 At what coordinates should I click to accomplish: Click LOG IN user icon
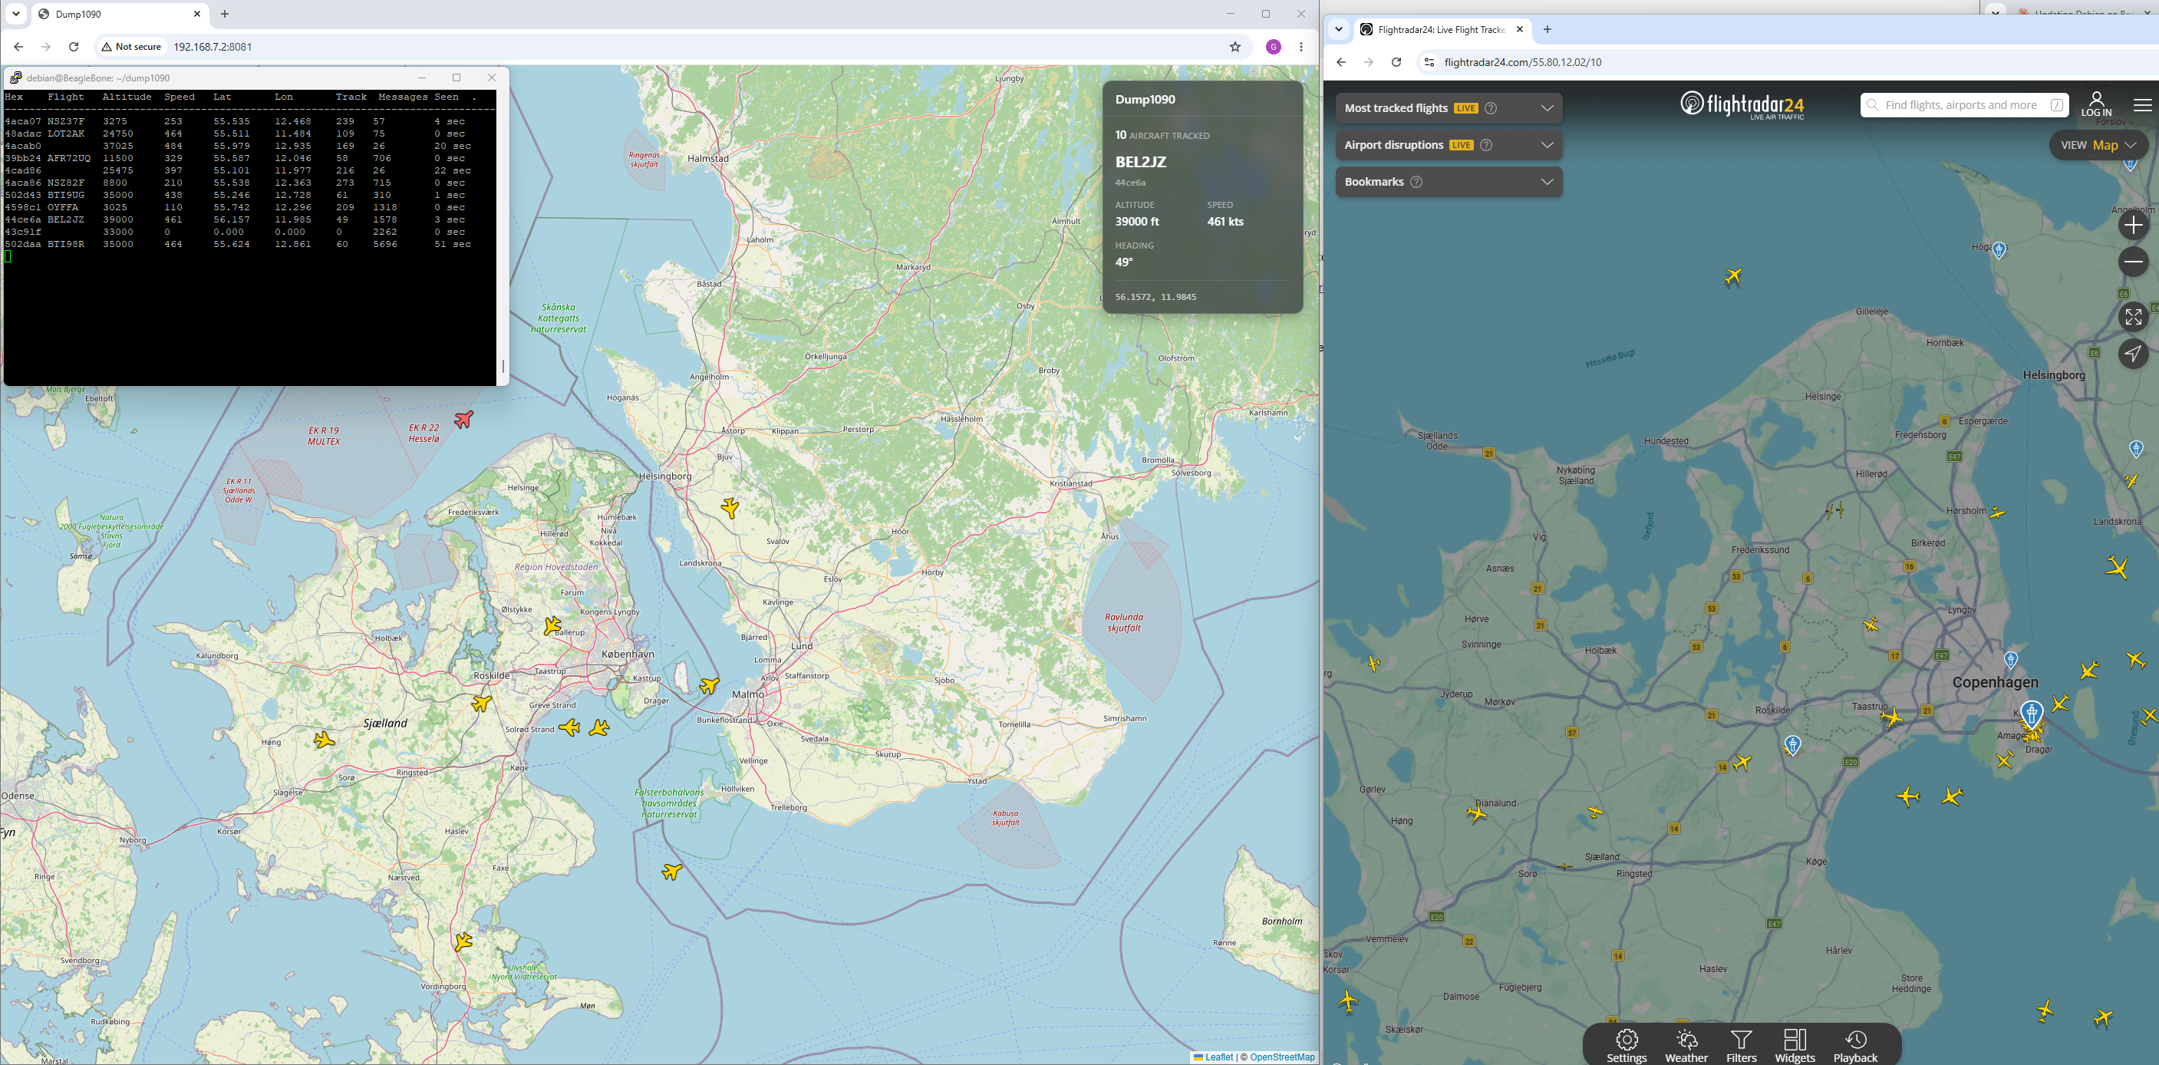(2096, 104)
